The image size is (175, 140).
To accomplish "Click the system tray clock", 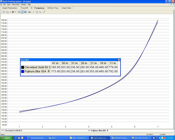I will tap(170, 138).
